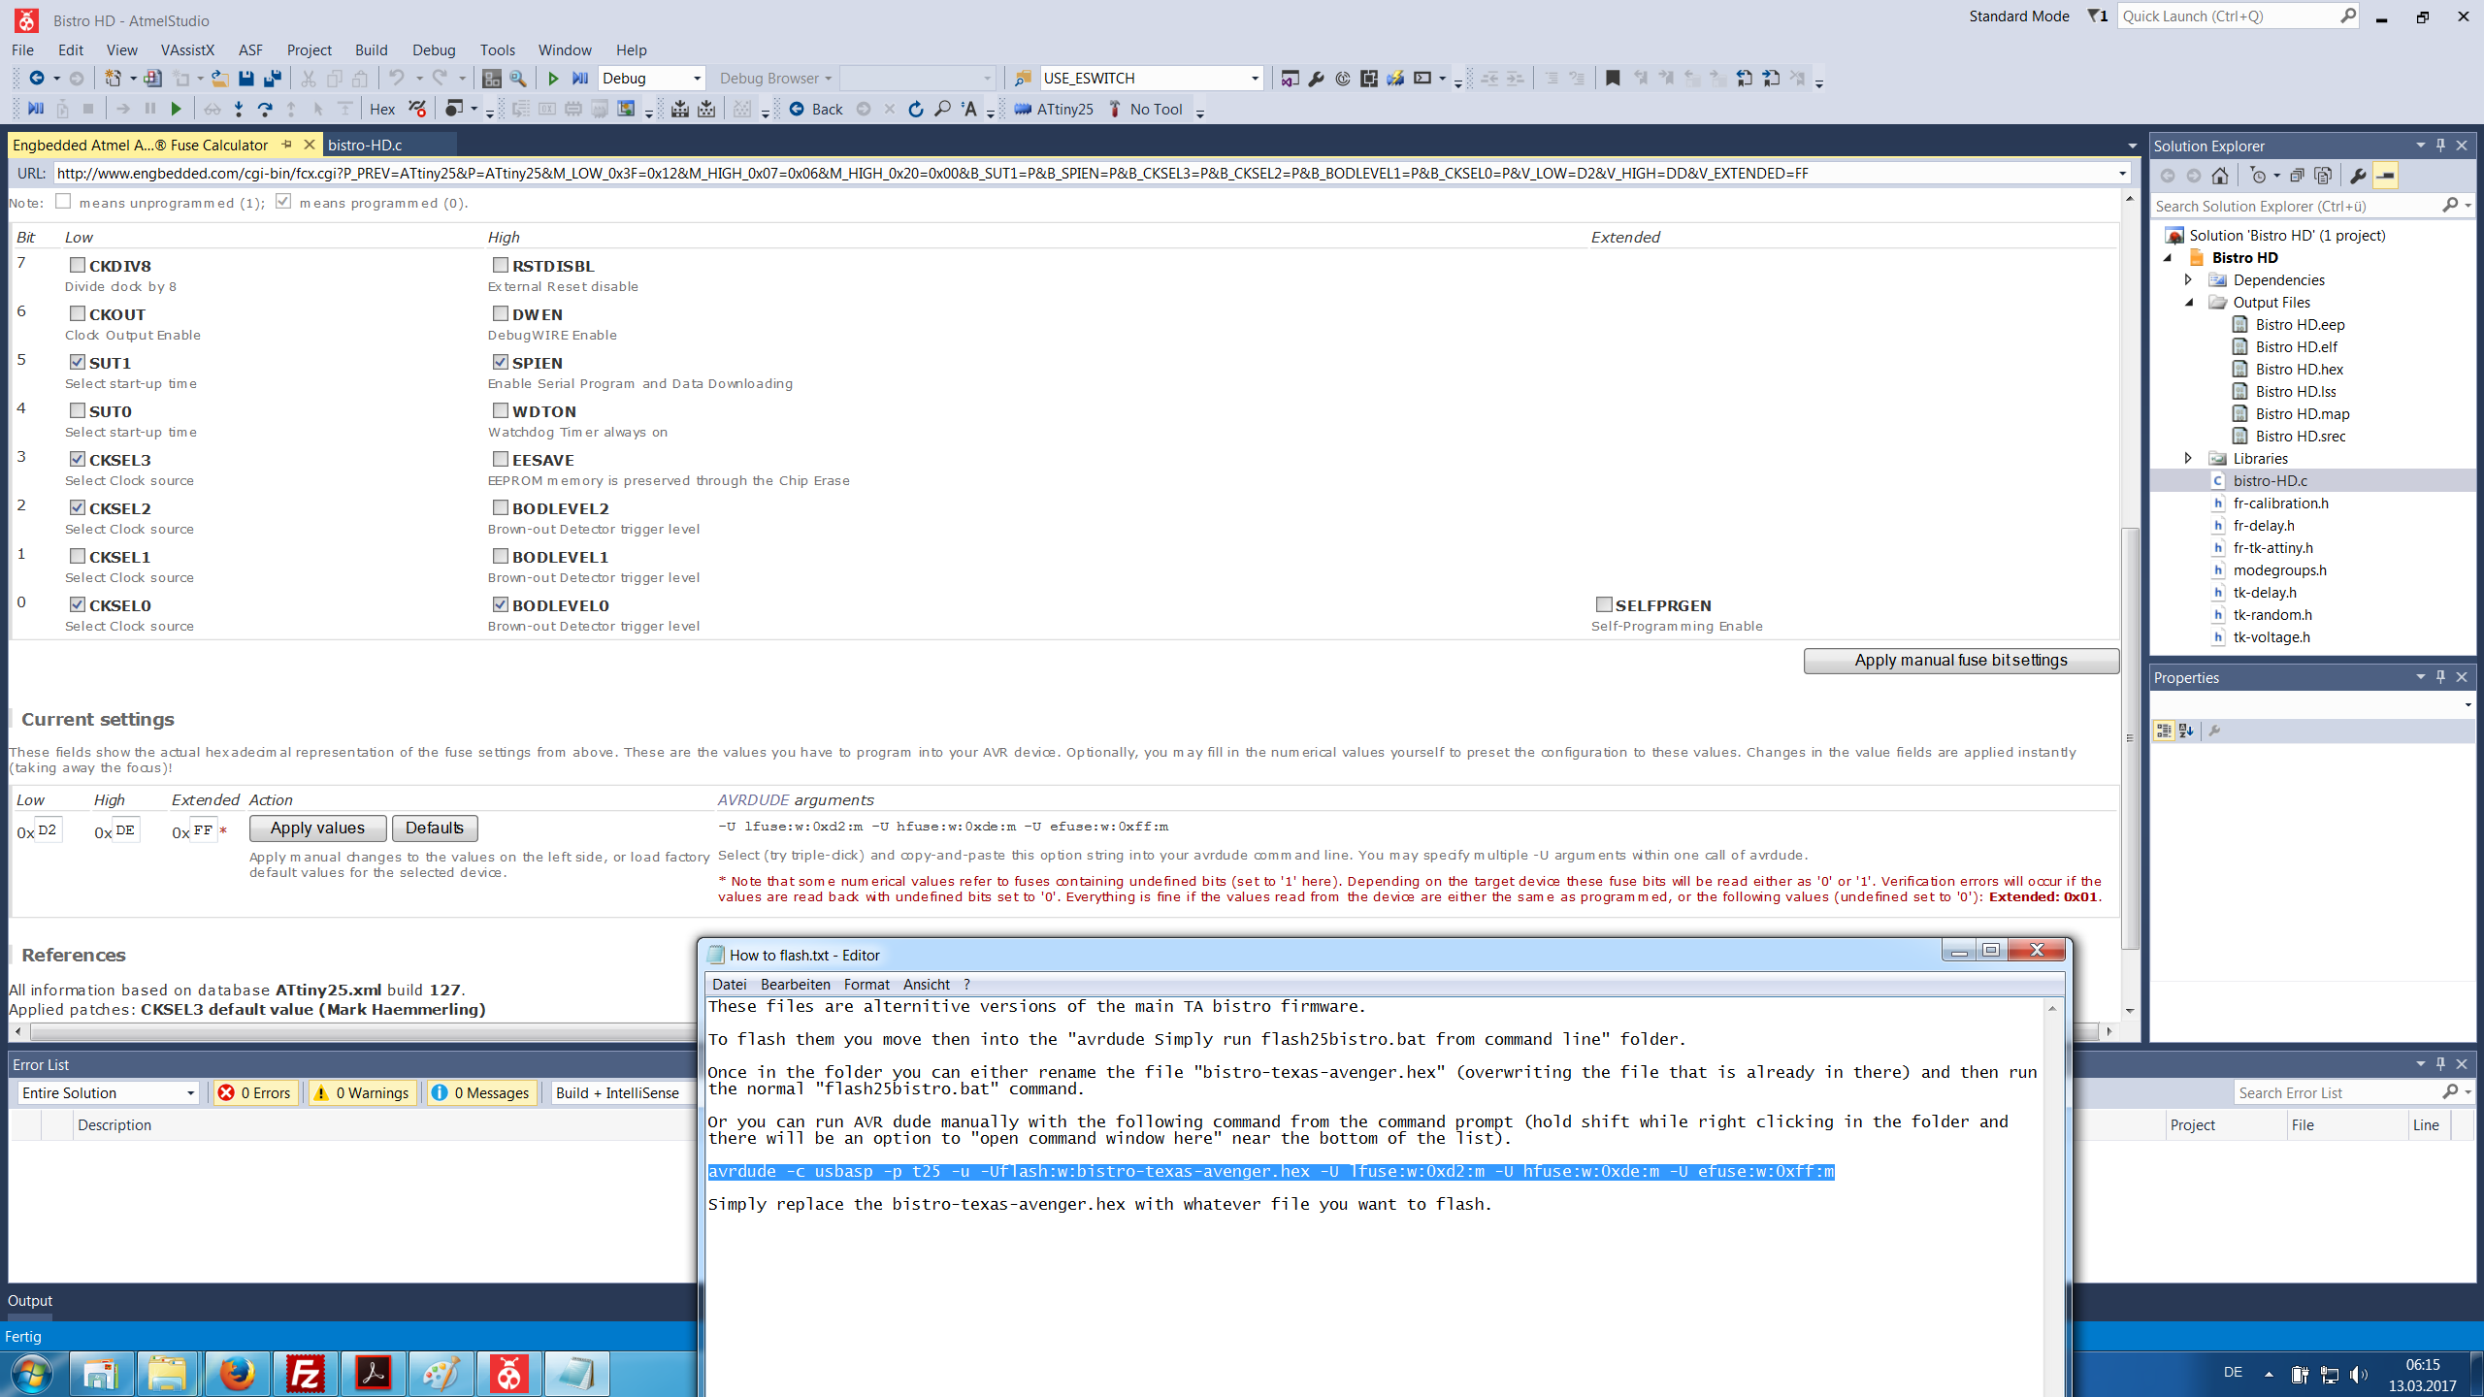Toggle the CKOUT fuse checkbox
Viewport: 2484px width, 1397px height.
[x=78, y=313]
